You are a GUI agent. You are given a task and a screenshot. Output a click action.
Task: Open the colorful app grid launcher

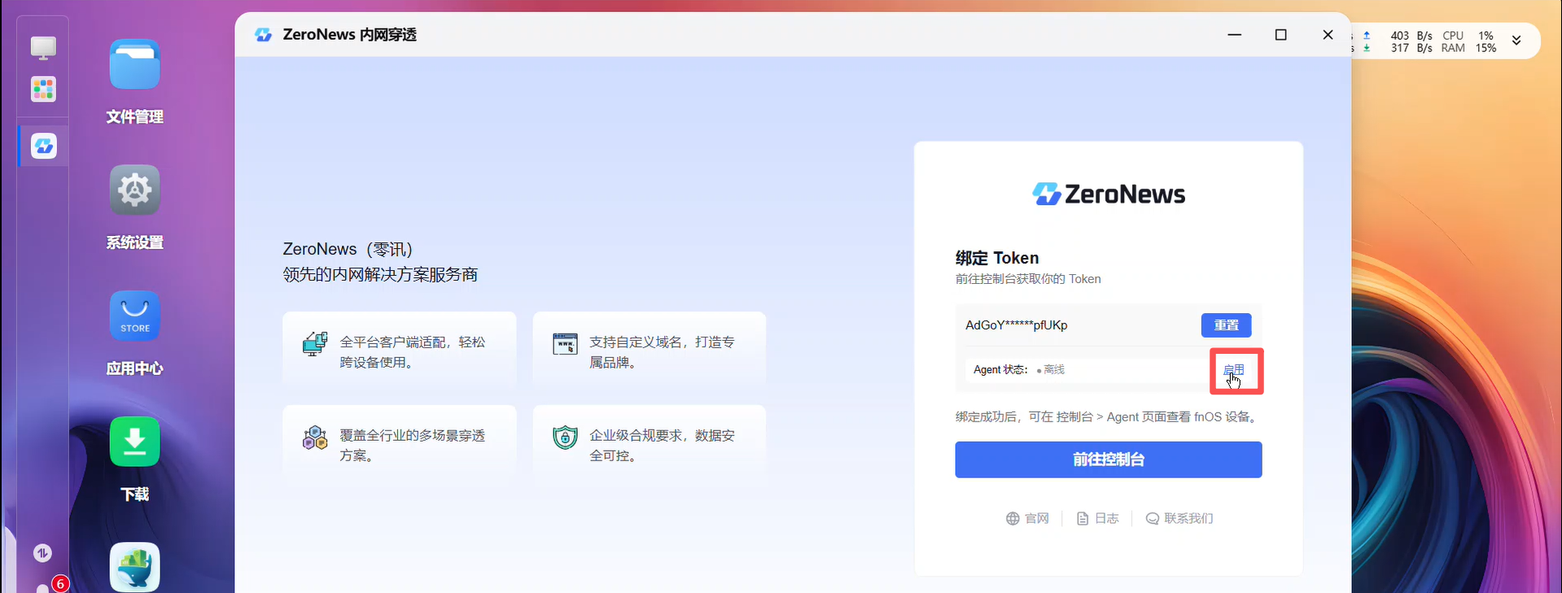(43, 89)
